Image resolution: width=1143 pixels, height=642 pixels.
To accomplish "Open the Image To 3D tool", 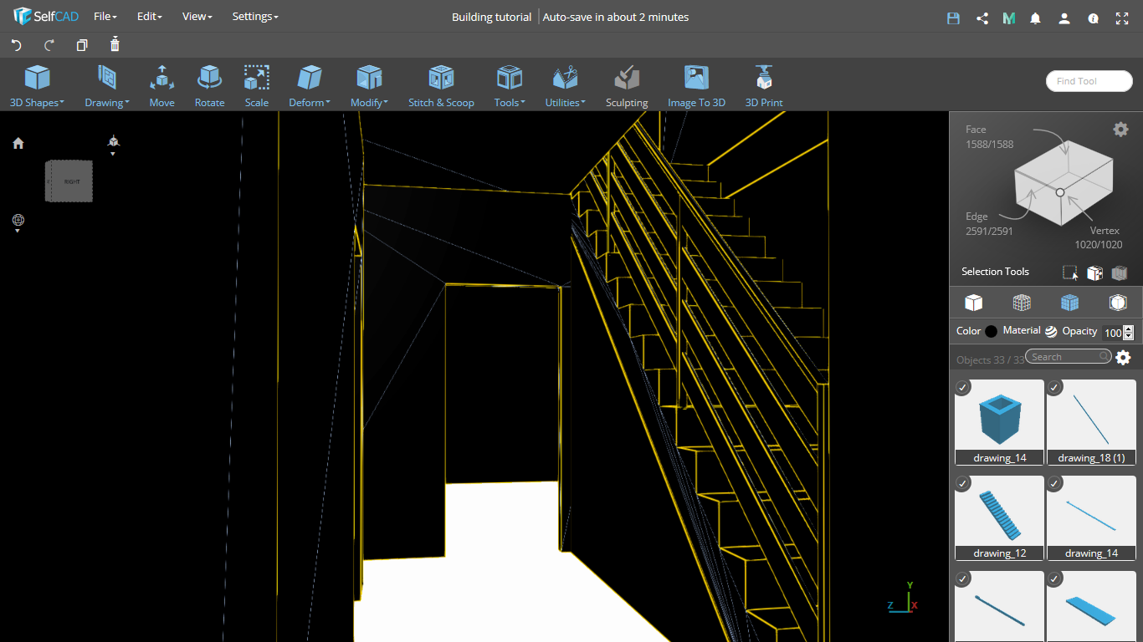I will click(x=696, y=87).
